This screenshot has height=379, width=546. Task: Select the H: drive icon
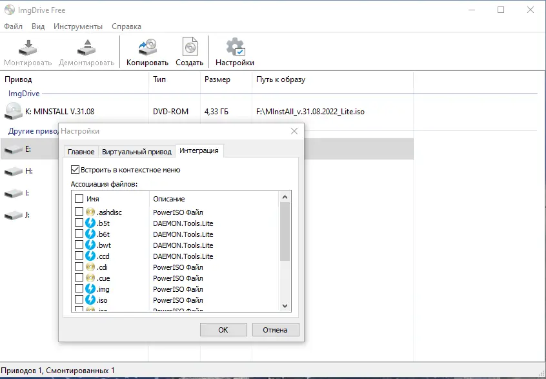point(14,171)
